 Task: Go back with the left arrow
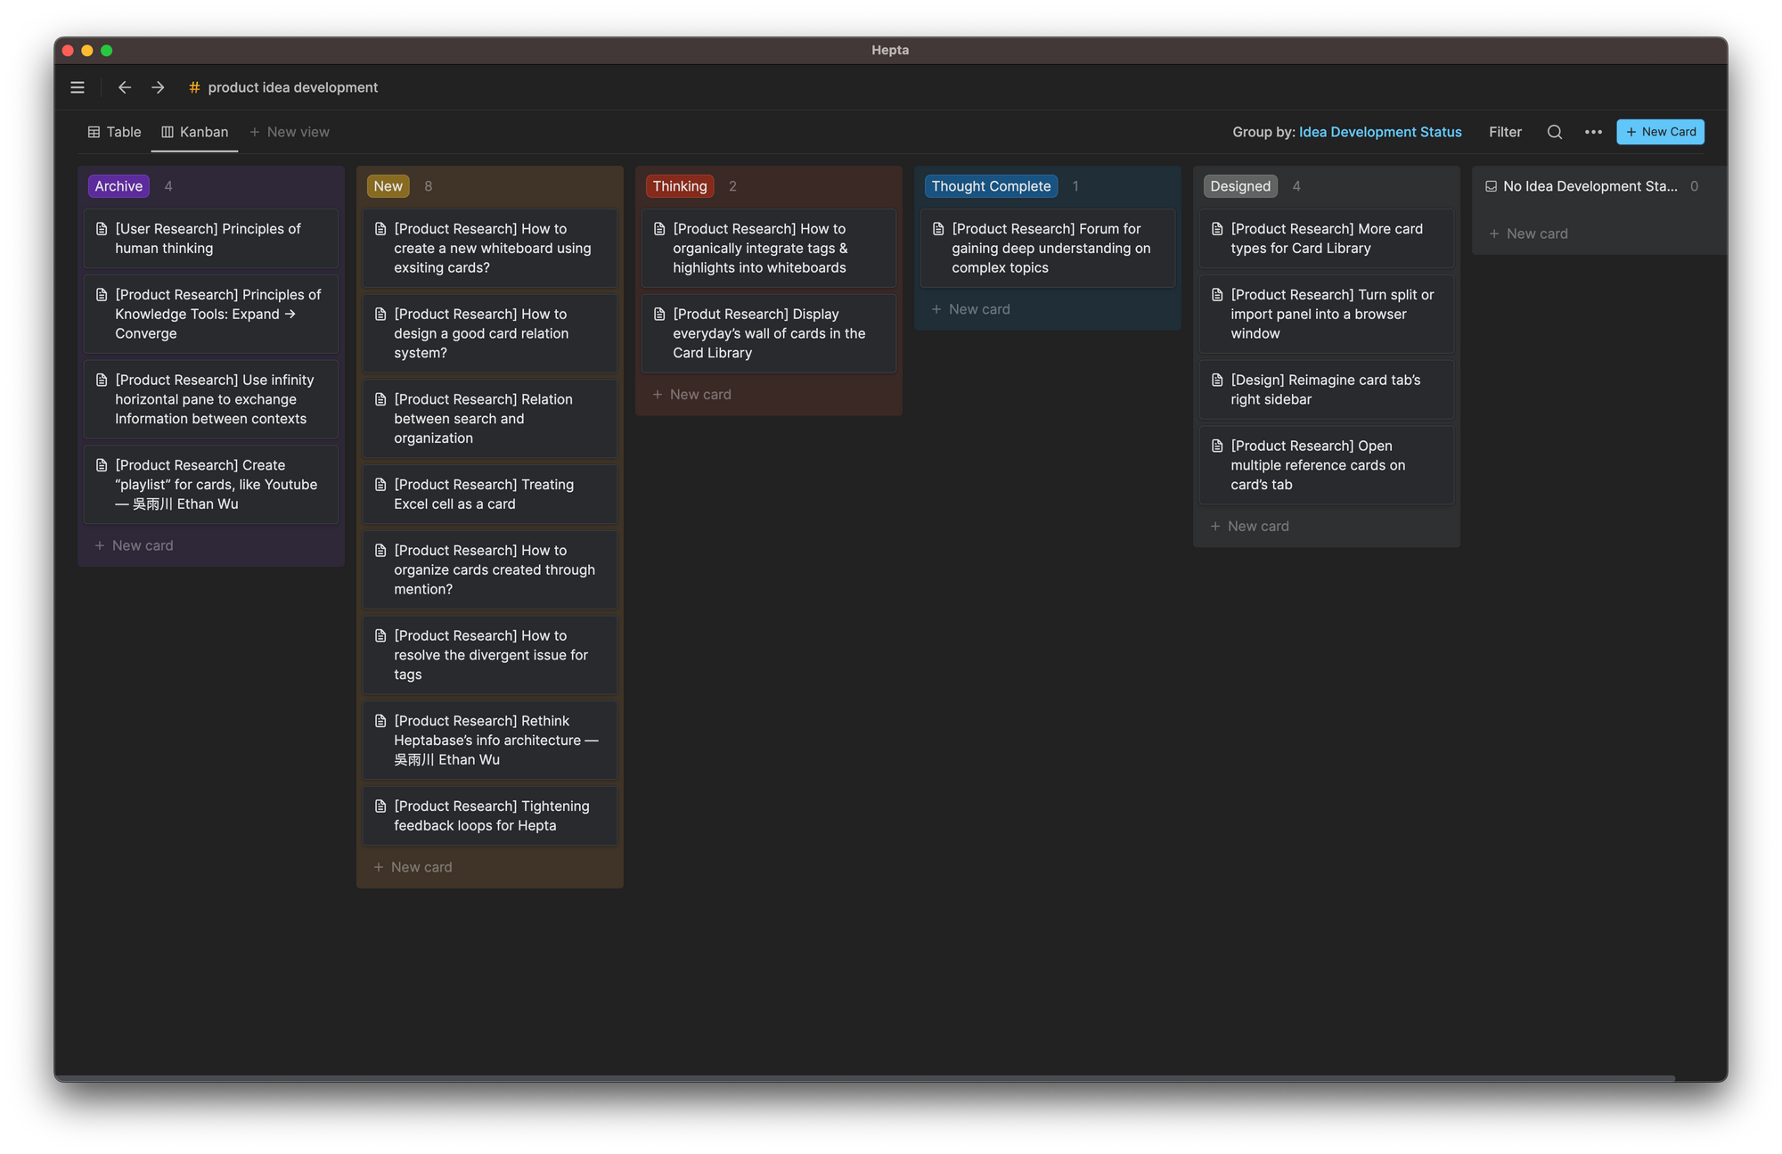tap(125, 87)
